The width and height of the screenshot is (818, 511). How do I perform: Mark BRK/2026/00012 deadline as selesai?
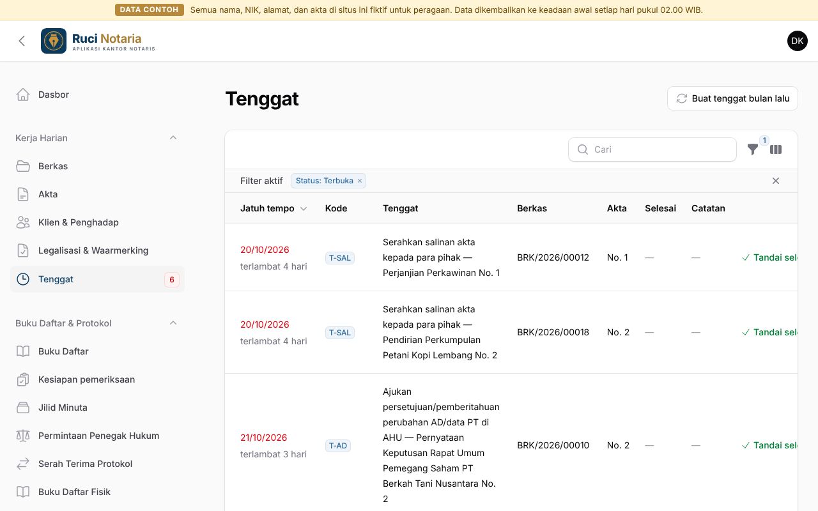pos(769,257)
